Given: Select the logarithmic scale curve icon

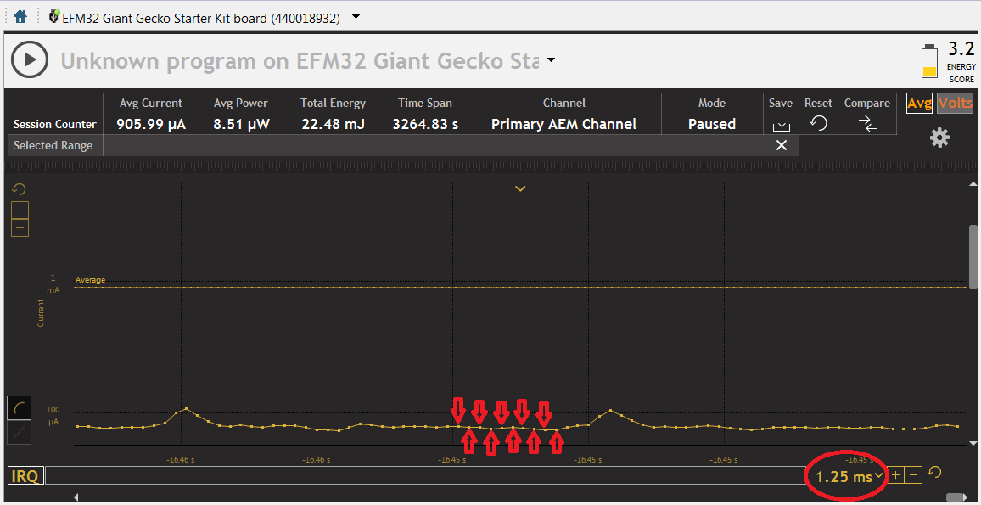Looking at the screenshot, I should (18, 408).
